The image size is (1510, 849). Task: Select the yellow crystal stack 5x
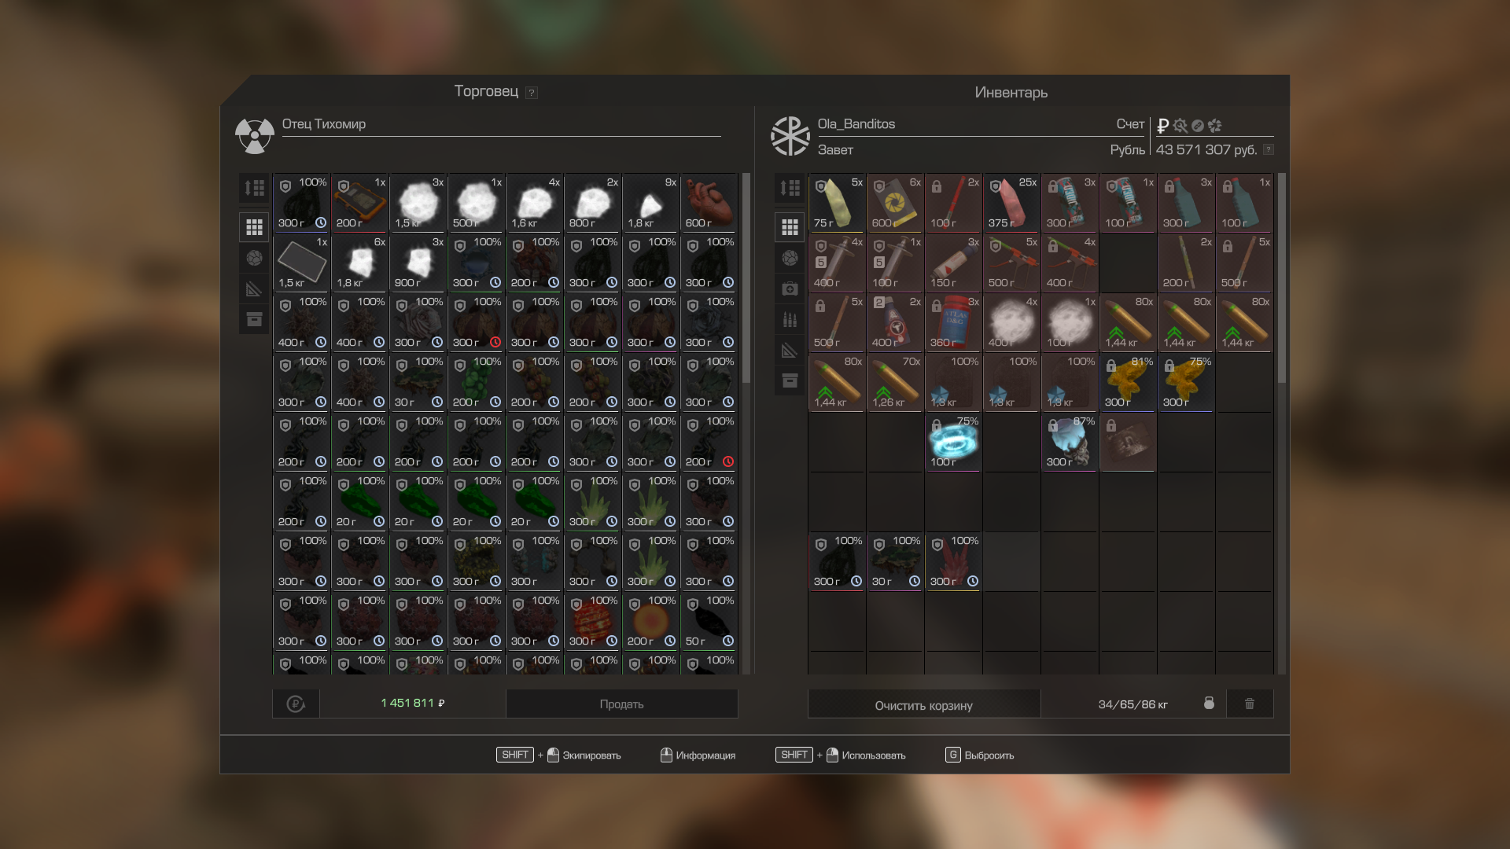click(x=837, y=203)
